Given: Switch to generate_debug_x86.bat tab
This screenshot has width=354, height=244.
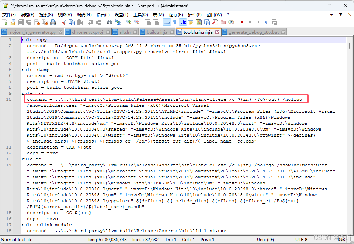Looking at the screenshot, I should point(254,32).
